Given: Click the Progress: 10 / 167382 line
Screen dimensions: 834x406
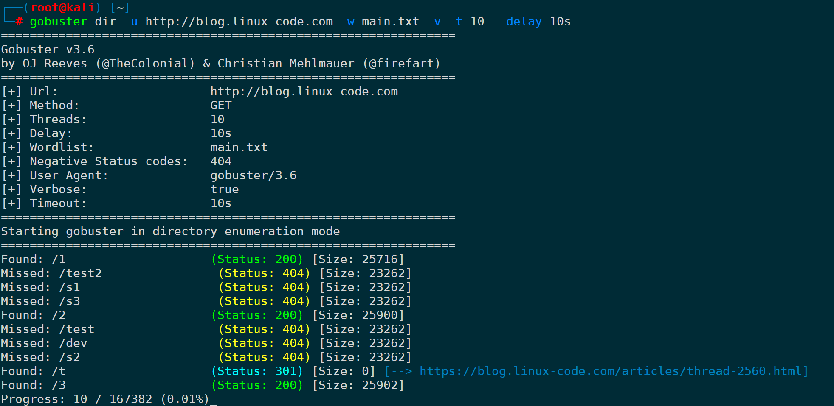Looking at the screenshot, I should [x=105, y=399].
